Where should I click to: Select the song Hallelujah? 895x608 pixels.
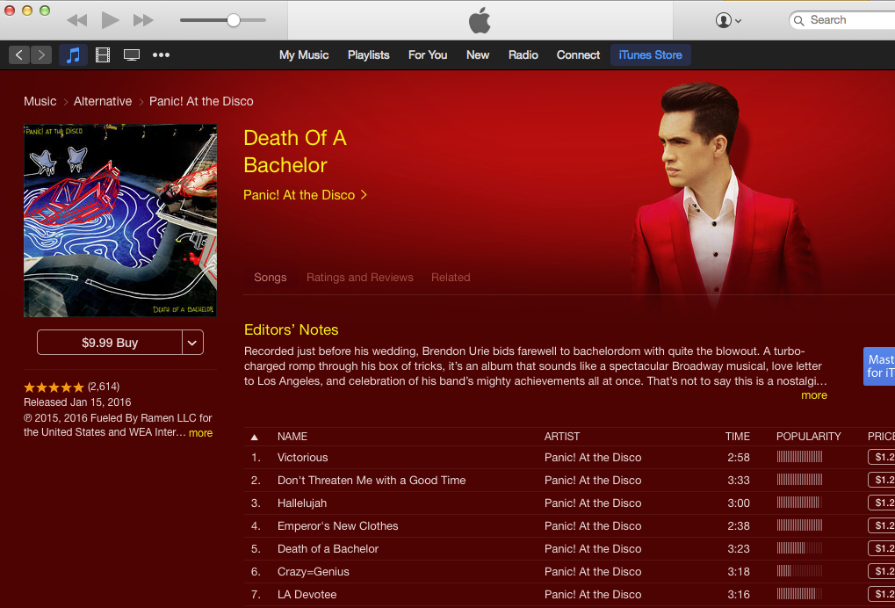[x=302, y=503]
